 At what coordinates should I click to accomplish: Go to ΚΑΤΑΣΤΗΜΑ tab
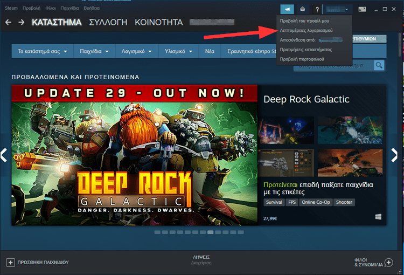coord(57,23)
